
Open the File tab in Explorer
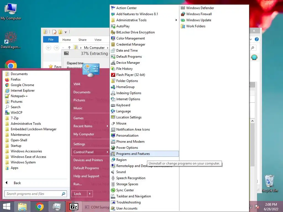(x=51, y=39)
